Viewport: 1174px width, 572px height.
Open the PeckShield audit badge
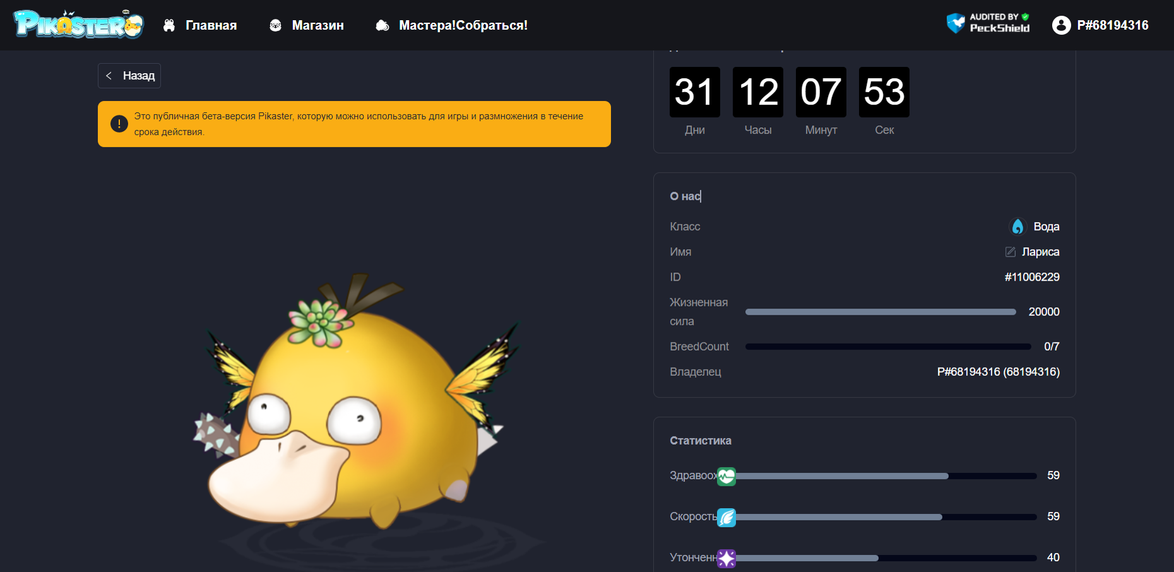click(988, 23)
